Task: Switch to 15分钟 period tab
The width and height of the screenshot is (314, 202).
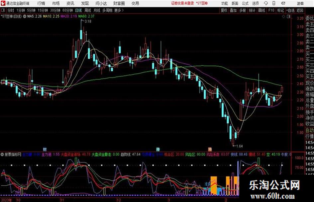Action: pos(43,10)
